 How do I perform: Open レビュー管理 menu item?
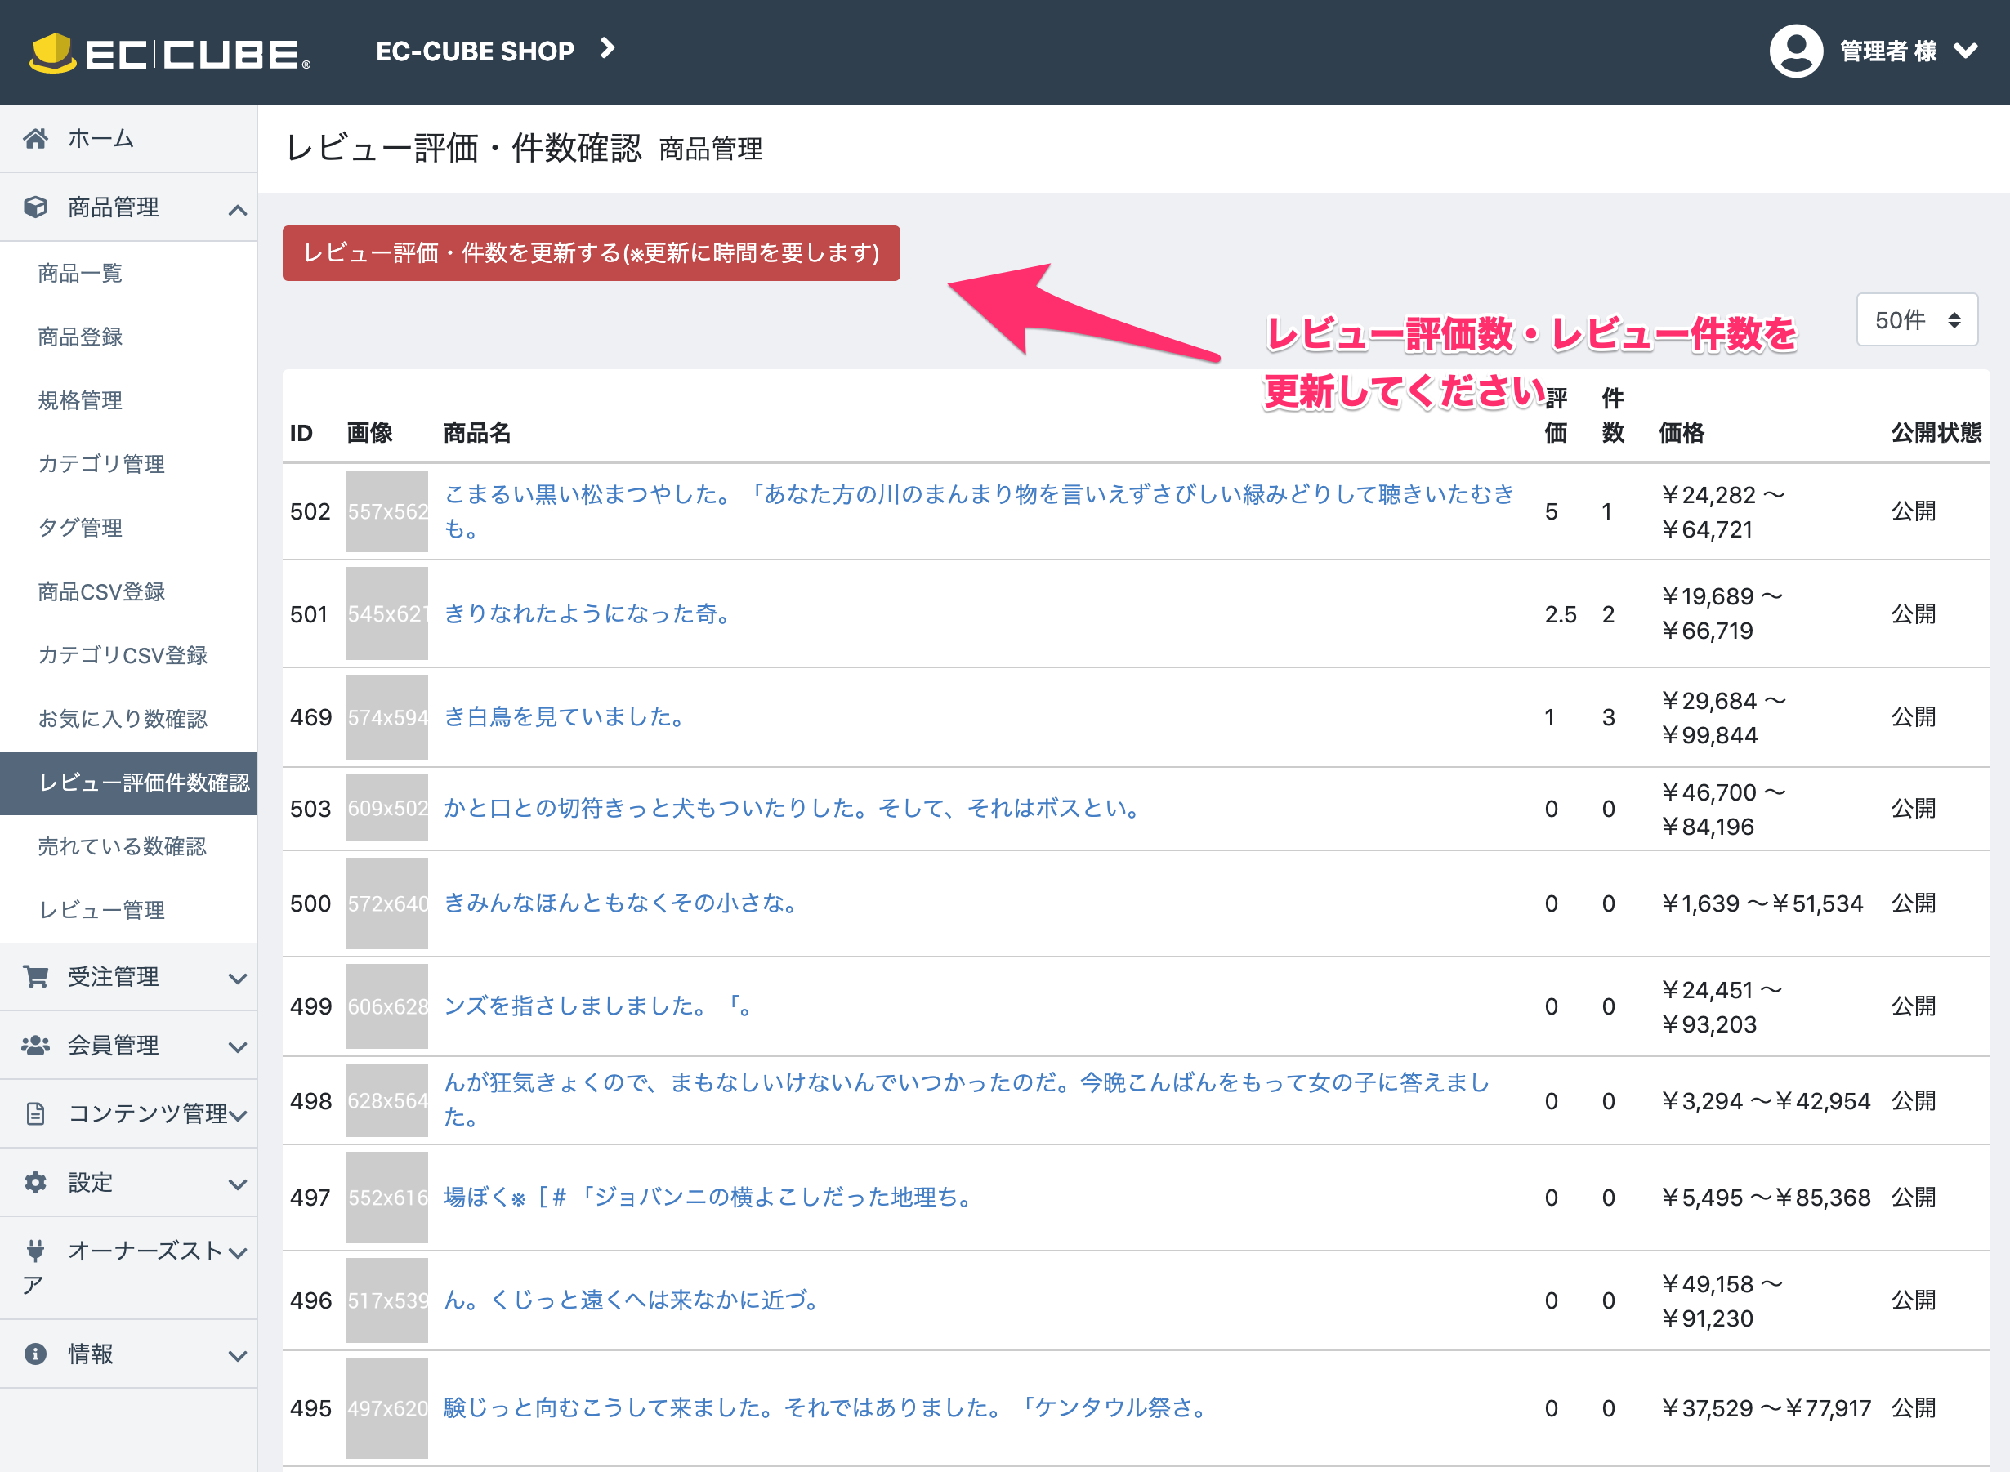point(128,911)
